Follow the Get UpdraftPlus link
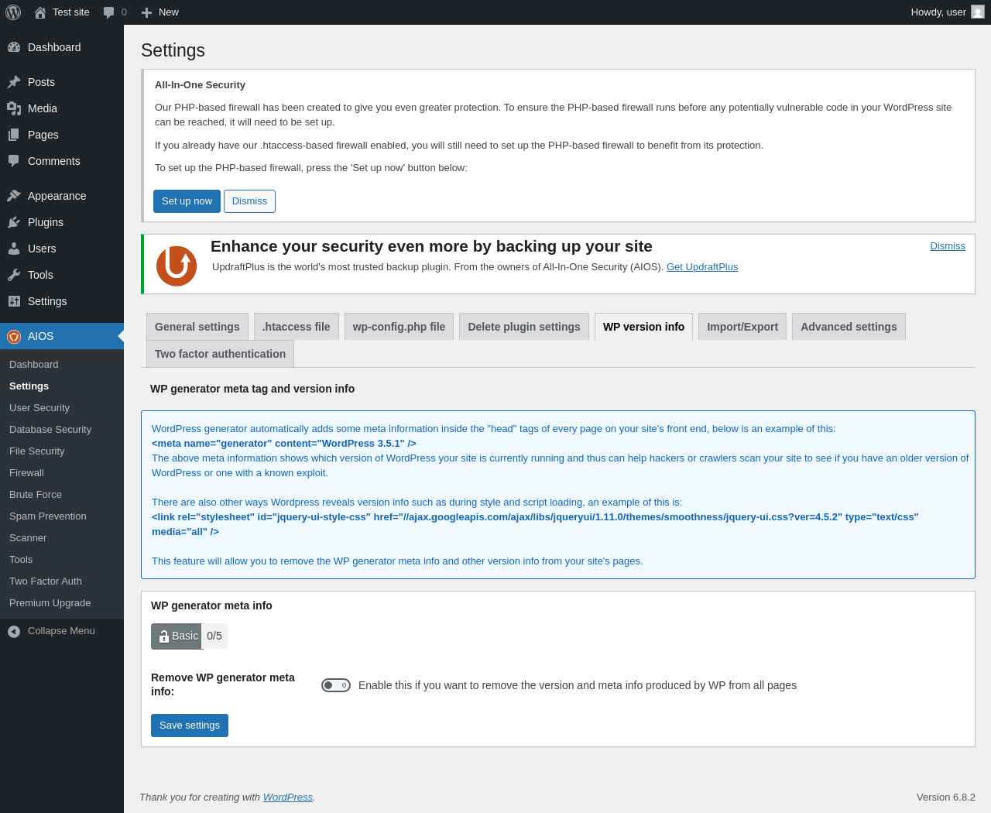This screenshot has height=813, width=991. tap(702, 267)
